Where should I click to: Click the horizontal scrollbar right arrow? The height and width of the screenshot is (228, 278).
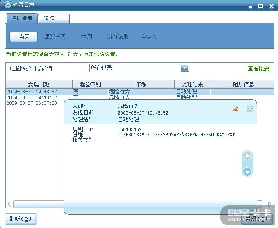[270, 204]
